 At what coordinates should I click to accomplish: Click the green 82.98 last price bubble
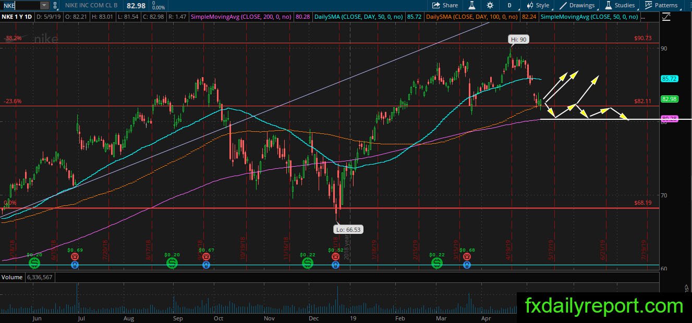pos(669,99)
